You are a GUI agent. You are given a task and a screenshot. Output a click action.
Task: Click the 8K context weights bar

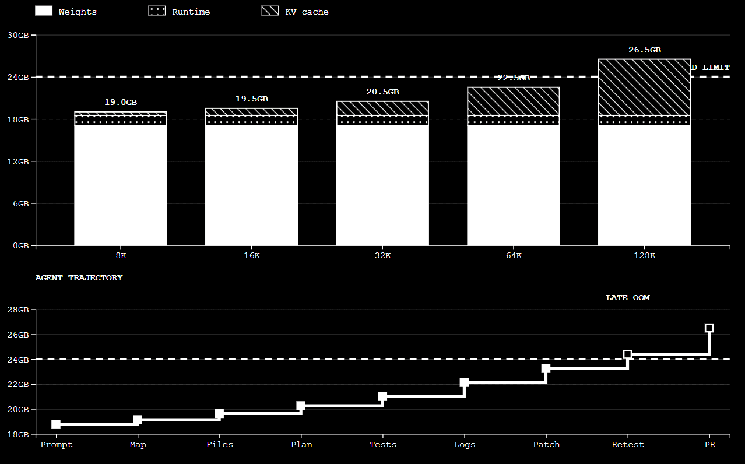[x=121, y=185]
